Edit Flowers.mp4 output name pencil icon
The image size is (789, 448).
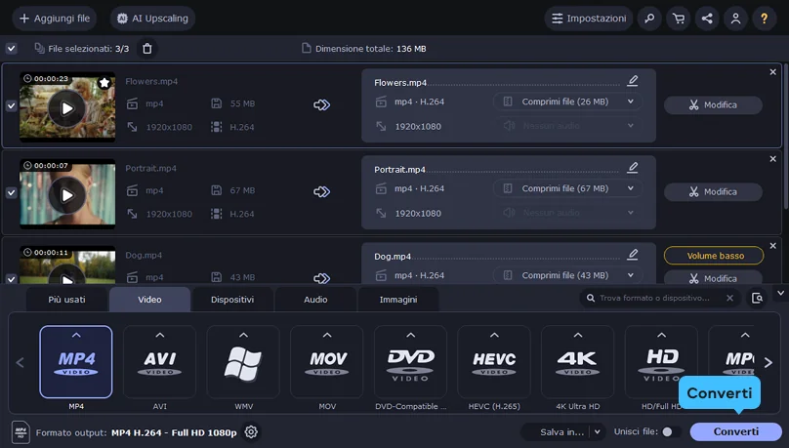[633, 81]
